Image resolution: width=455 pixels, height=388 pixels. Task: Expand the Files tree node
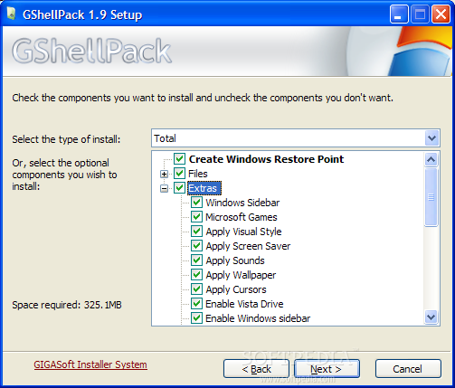164,174
